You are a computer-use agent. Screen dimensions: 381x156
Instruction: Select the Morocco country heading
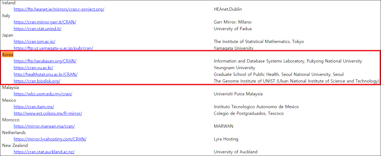pos(11,120)
